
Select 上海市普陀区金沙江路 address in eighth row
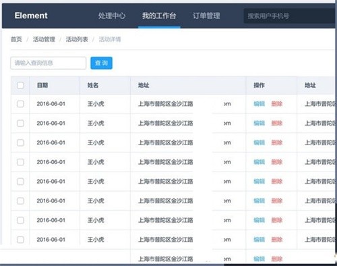[166, 240]
